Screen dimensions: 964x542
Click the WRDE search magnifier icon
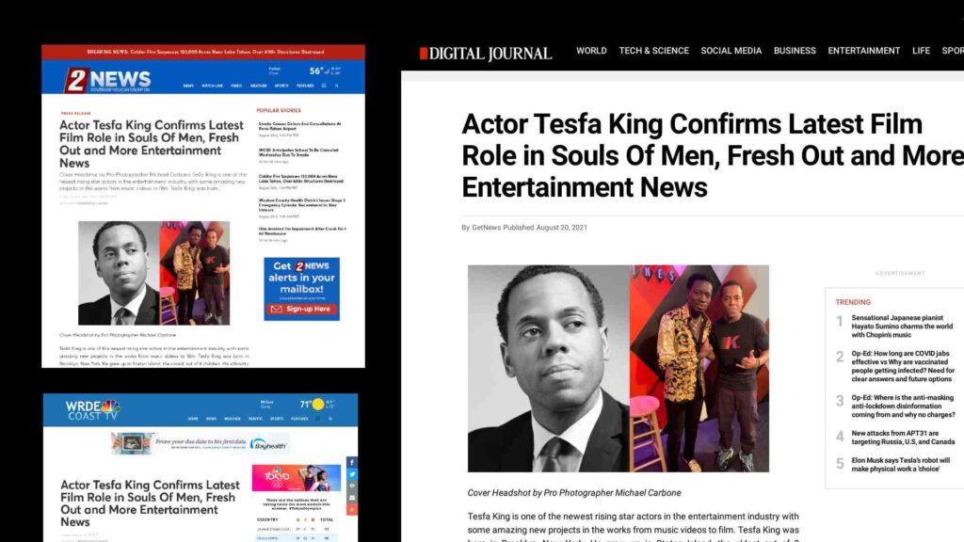330,419
